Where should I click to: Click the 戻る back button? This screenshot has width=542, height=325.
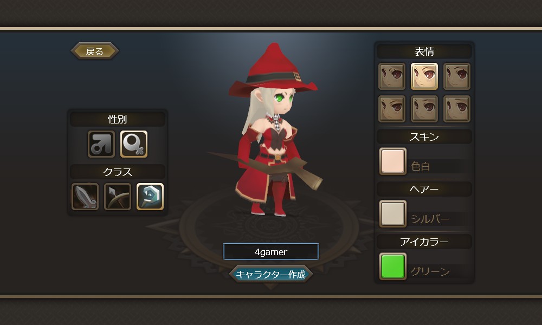(95, 51)
